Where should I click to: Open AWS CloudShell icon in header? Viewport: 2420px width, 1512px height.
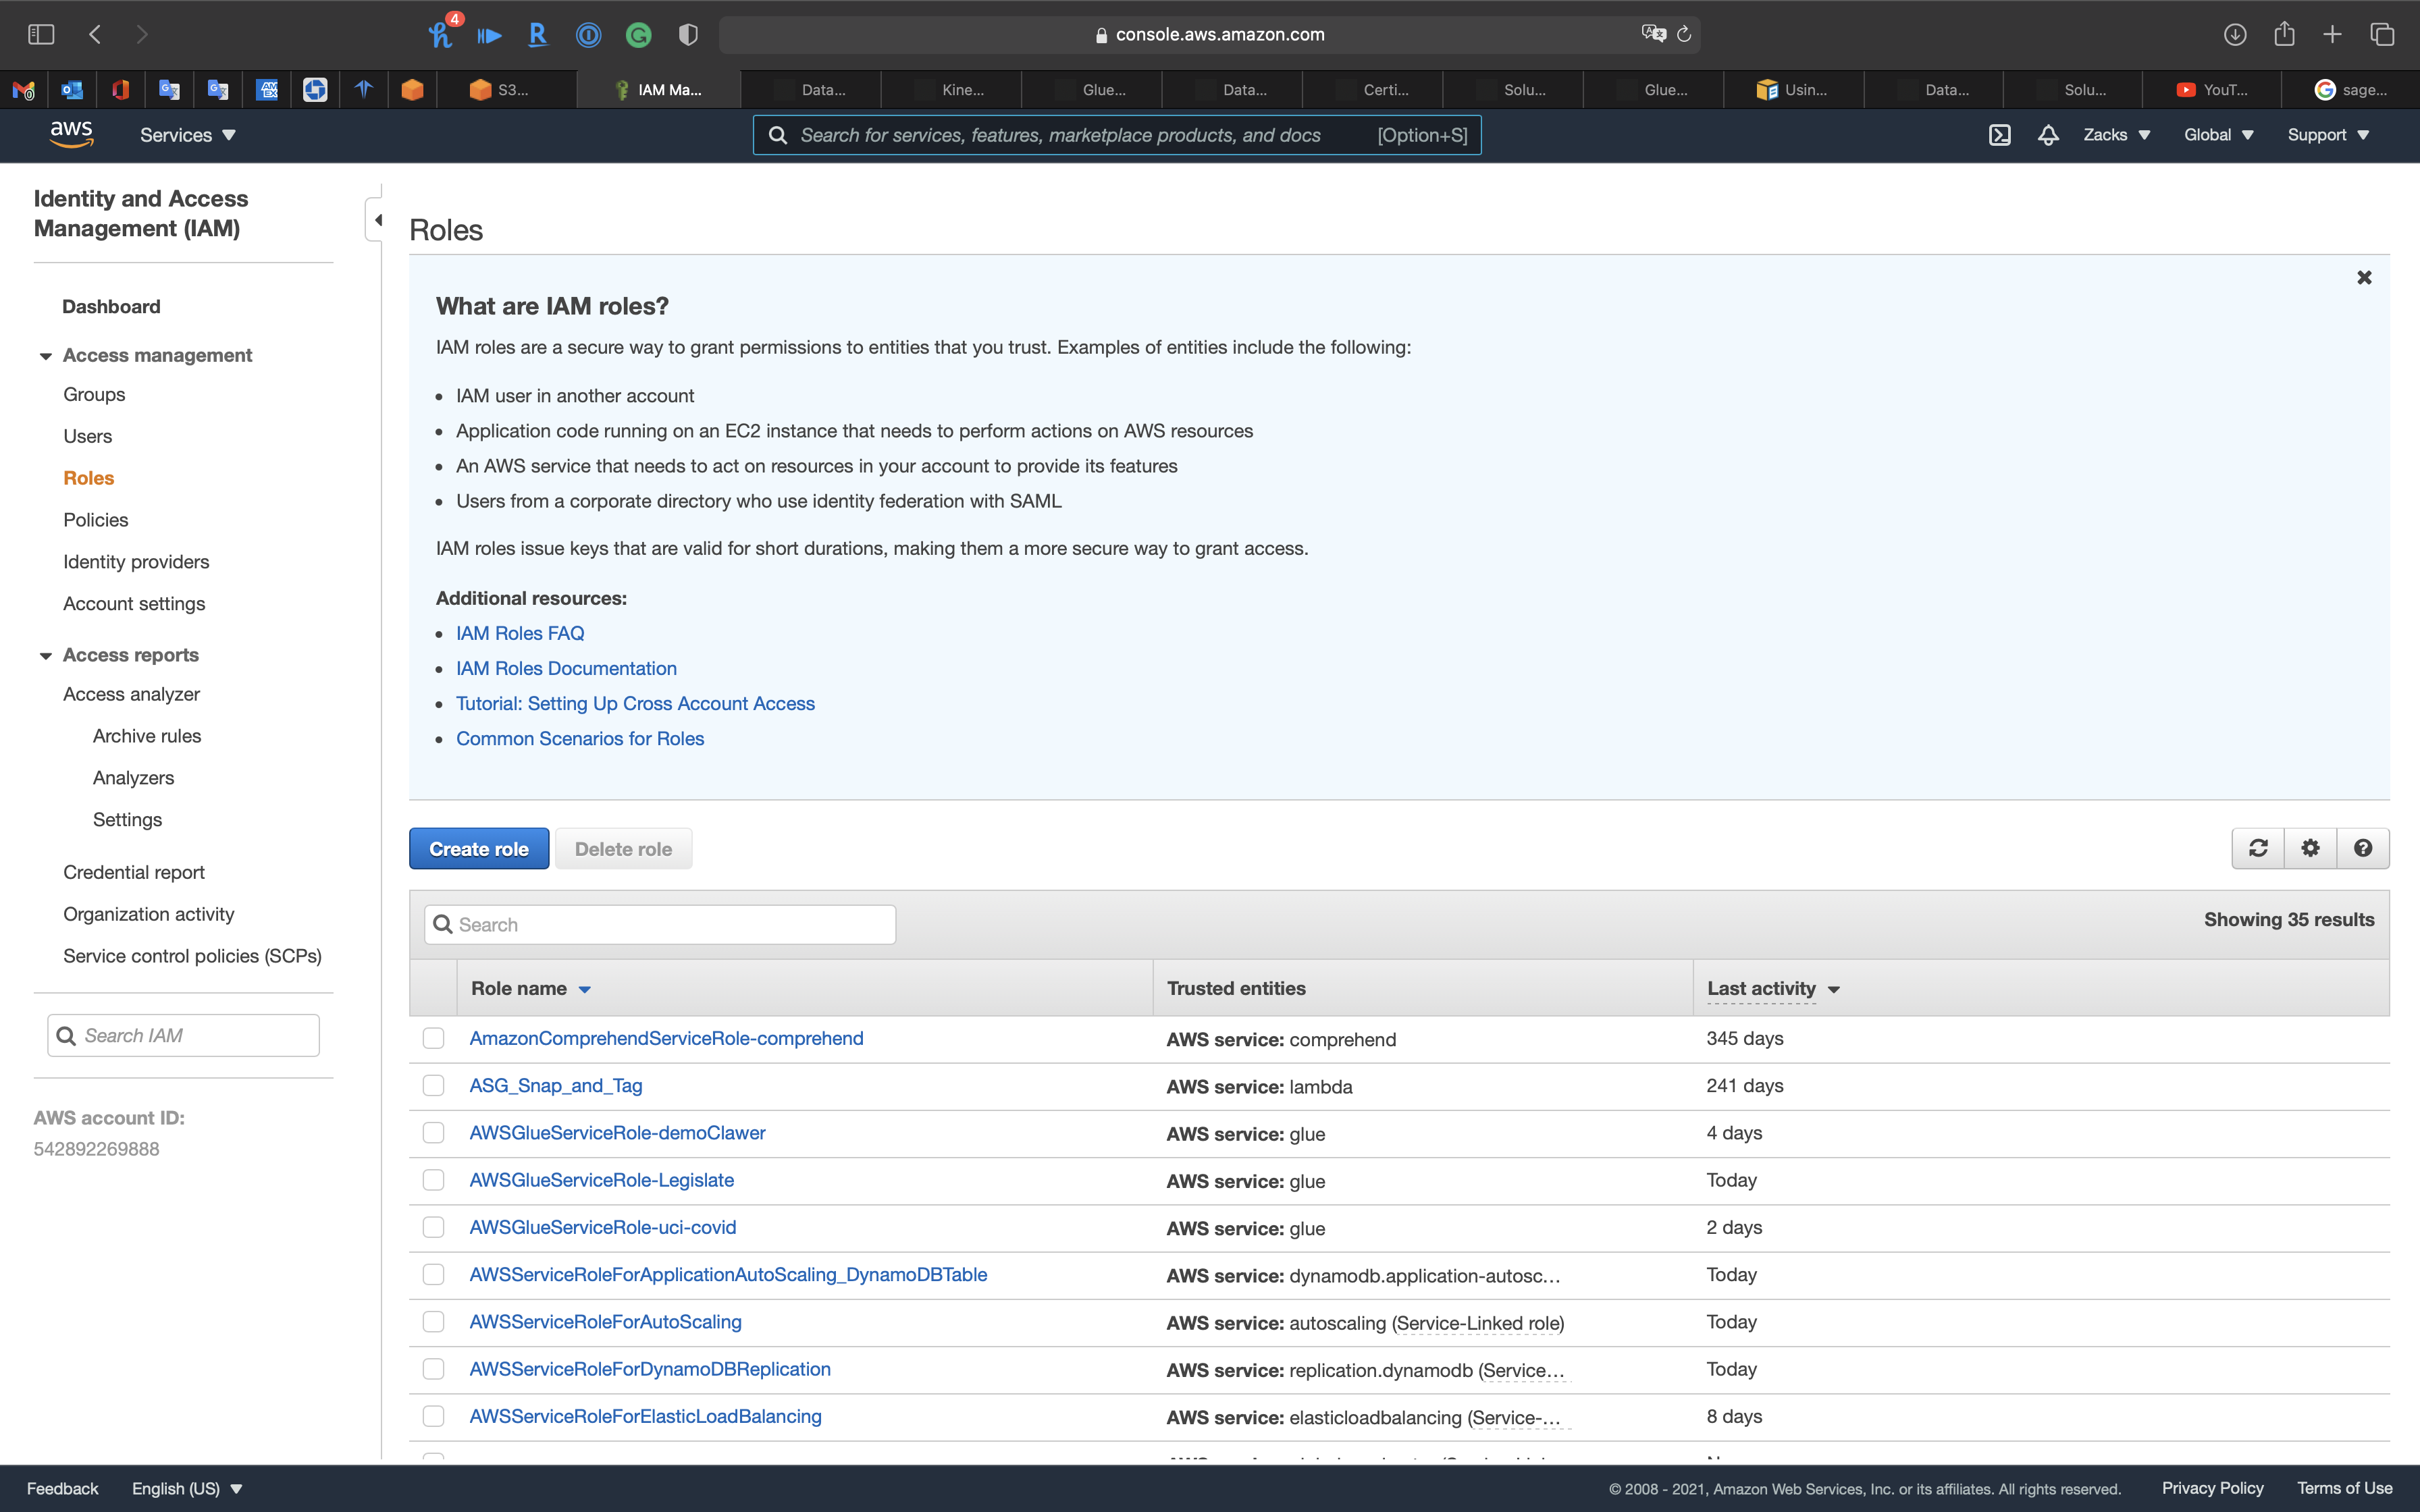click(1999, 135)
